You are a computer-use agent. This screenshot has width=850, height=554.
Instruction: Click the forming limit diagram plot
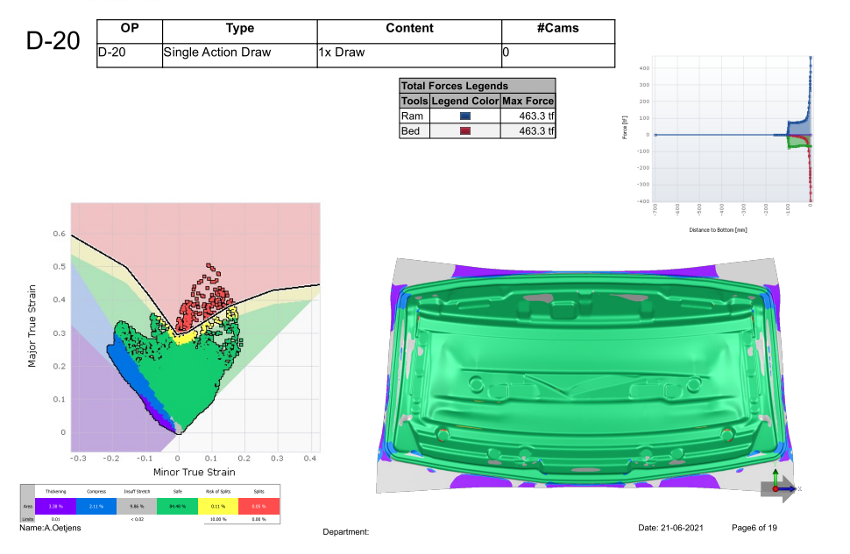point(195,327)
